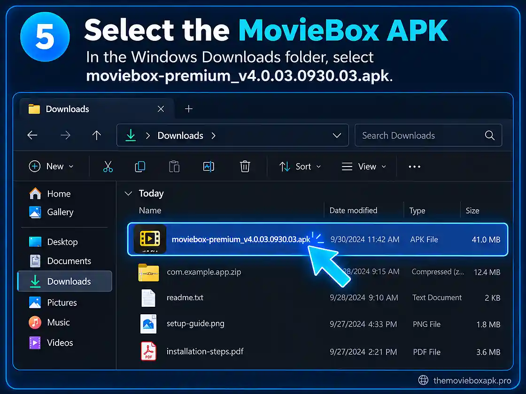Screen dimensions: 526x394
Task: Select Downloads in the sidebar
Action: click(x=65, y=281)
